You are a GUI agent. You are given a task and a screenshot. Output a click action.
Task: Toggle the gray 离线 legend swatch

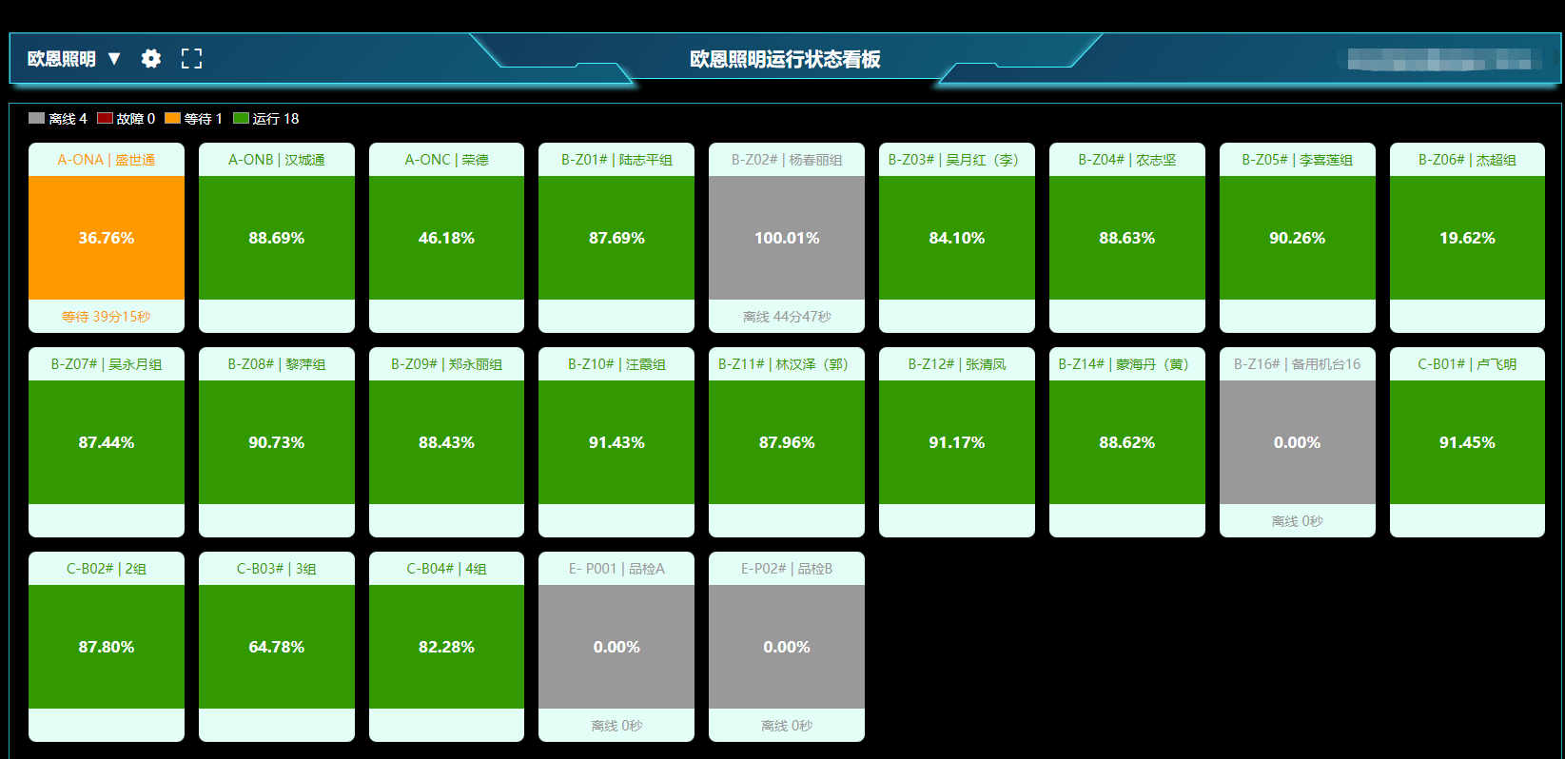37,119
